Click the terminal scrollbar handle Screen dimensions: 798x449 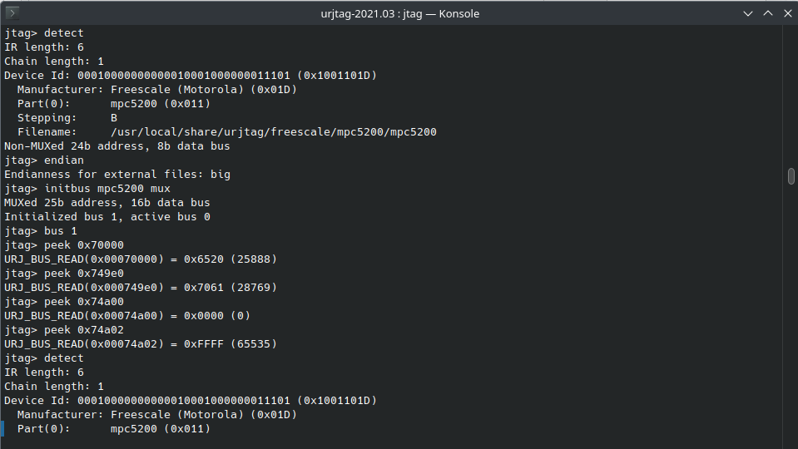click(791, 176)
